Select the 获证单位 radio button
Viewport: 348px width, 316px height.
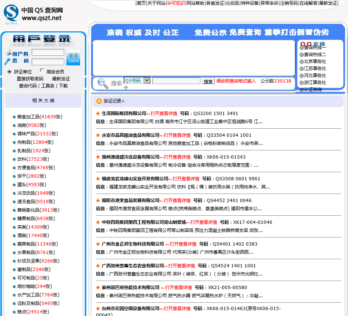point(10,72)
